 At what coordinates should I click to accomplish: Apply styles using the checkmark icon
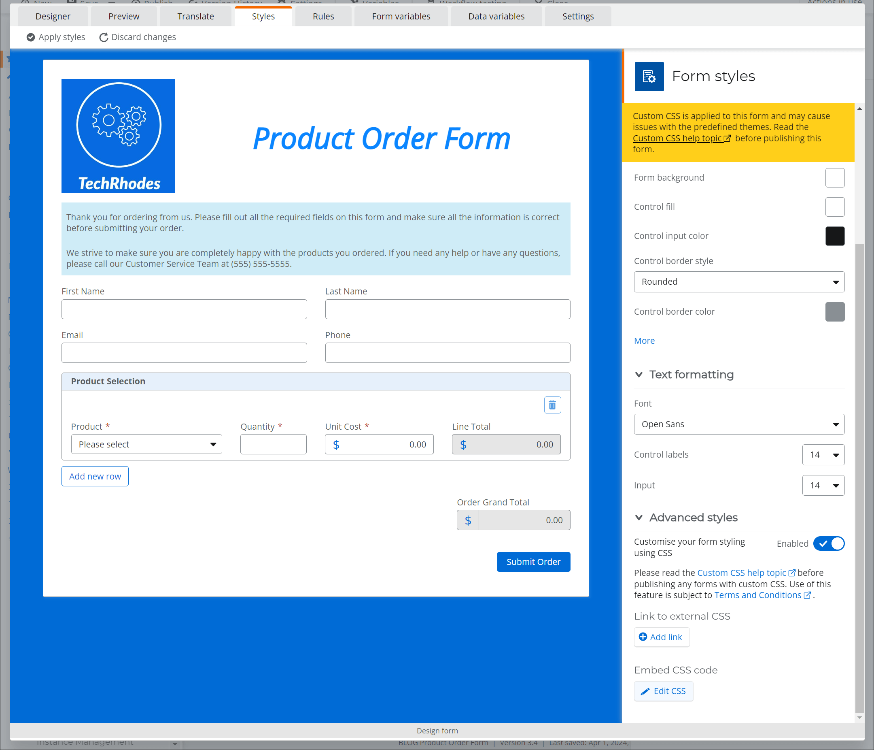[30, 37]
